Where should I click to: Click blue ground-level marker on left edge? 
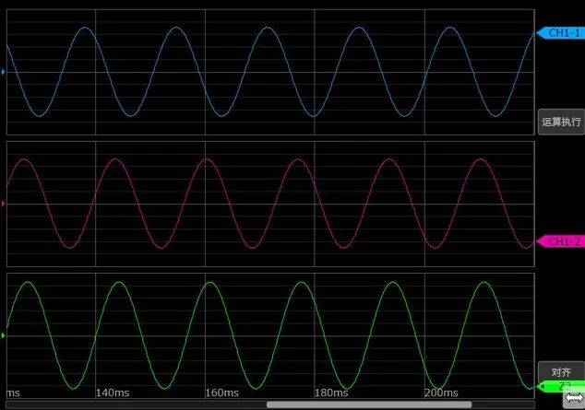(4, 72)
